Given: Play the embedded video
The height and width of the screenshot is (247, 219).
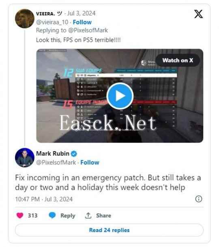Looking at the screenshot, I should click(x=120, y=96).
